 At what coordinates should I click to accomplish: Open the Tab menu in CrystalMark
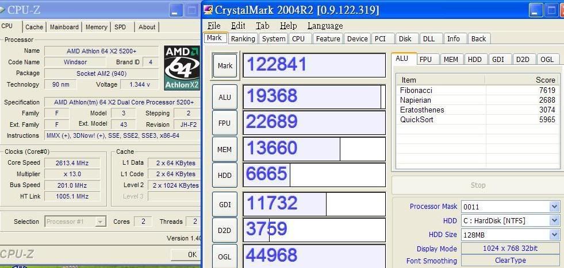262,26
